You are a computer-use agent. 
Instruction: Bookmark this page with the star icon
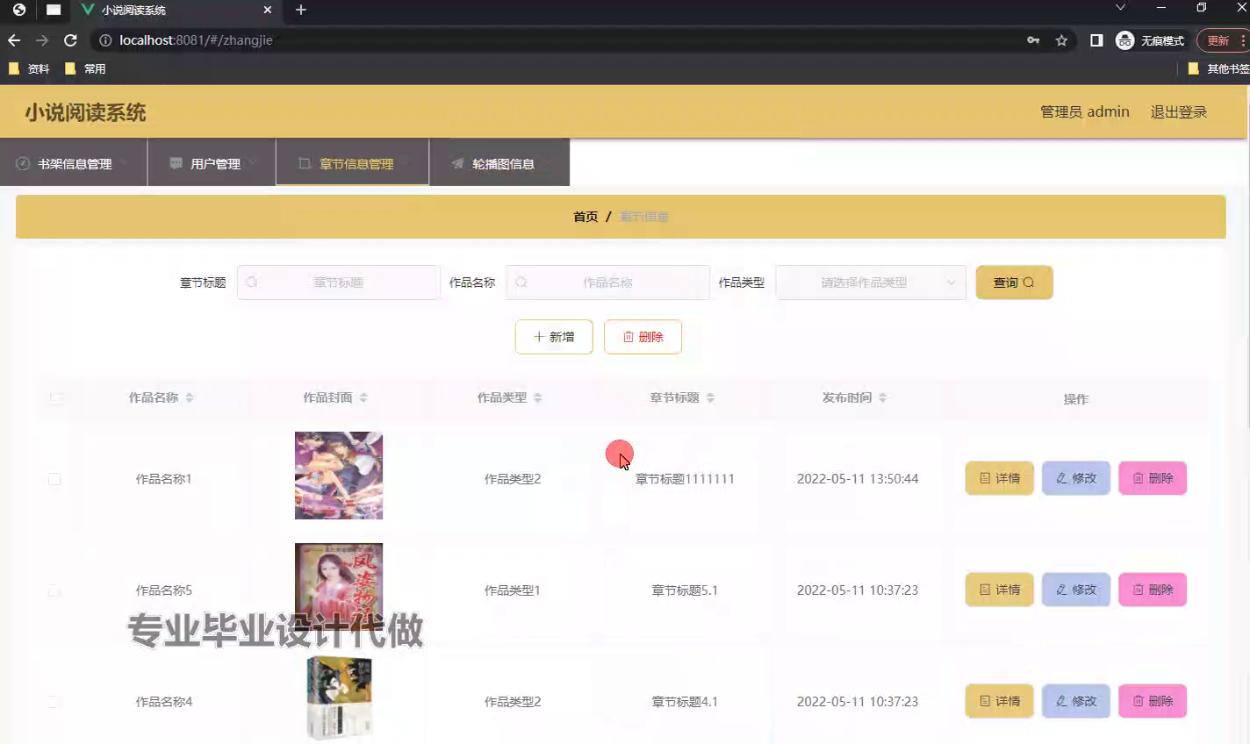tap(1061, 40)
